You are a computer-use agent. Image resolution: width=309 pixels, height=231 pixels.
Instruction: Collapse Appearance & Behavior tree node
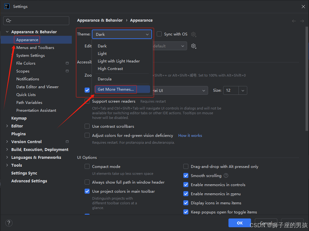(7, 32)
